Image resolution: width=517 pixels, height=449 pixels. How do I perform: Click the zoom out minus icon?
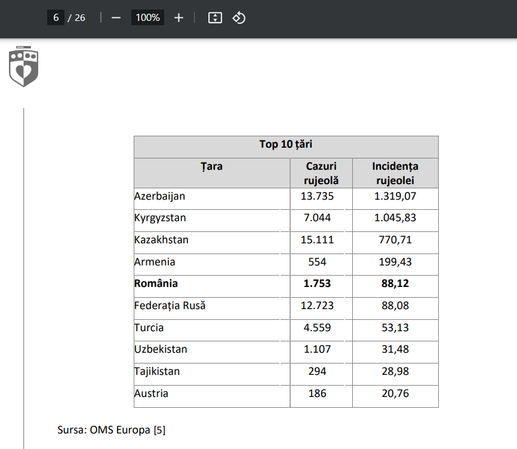116,18
